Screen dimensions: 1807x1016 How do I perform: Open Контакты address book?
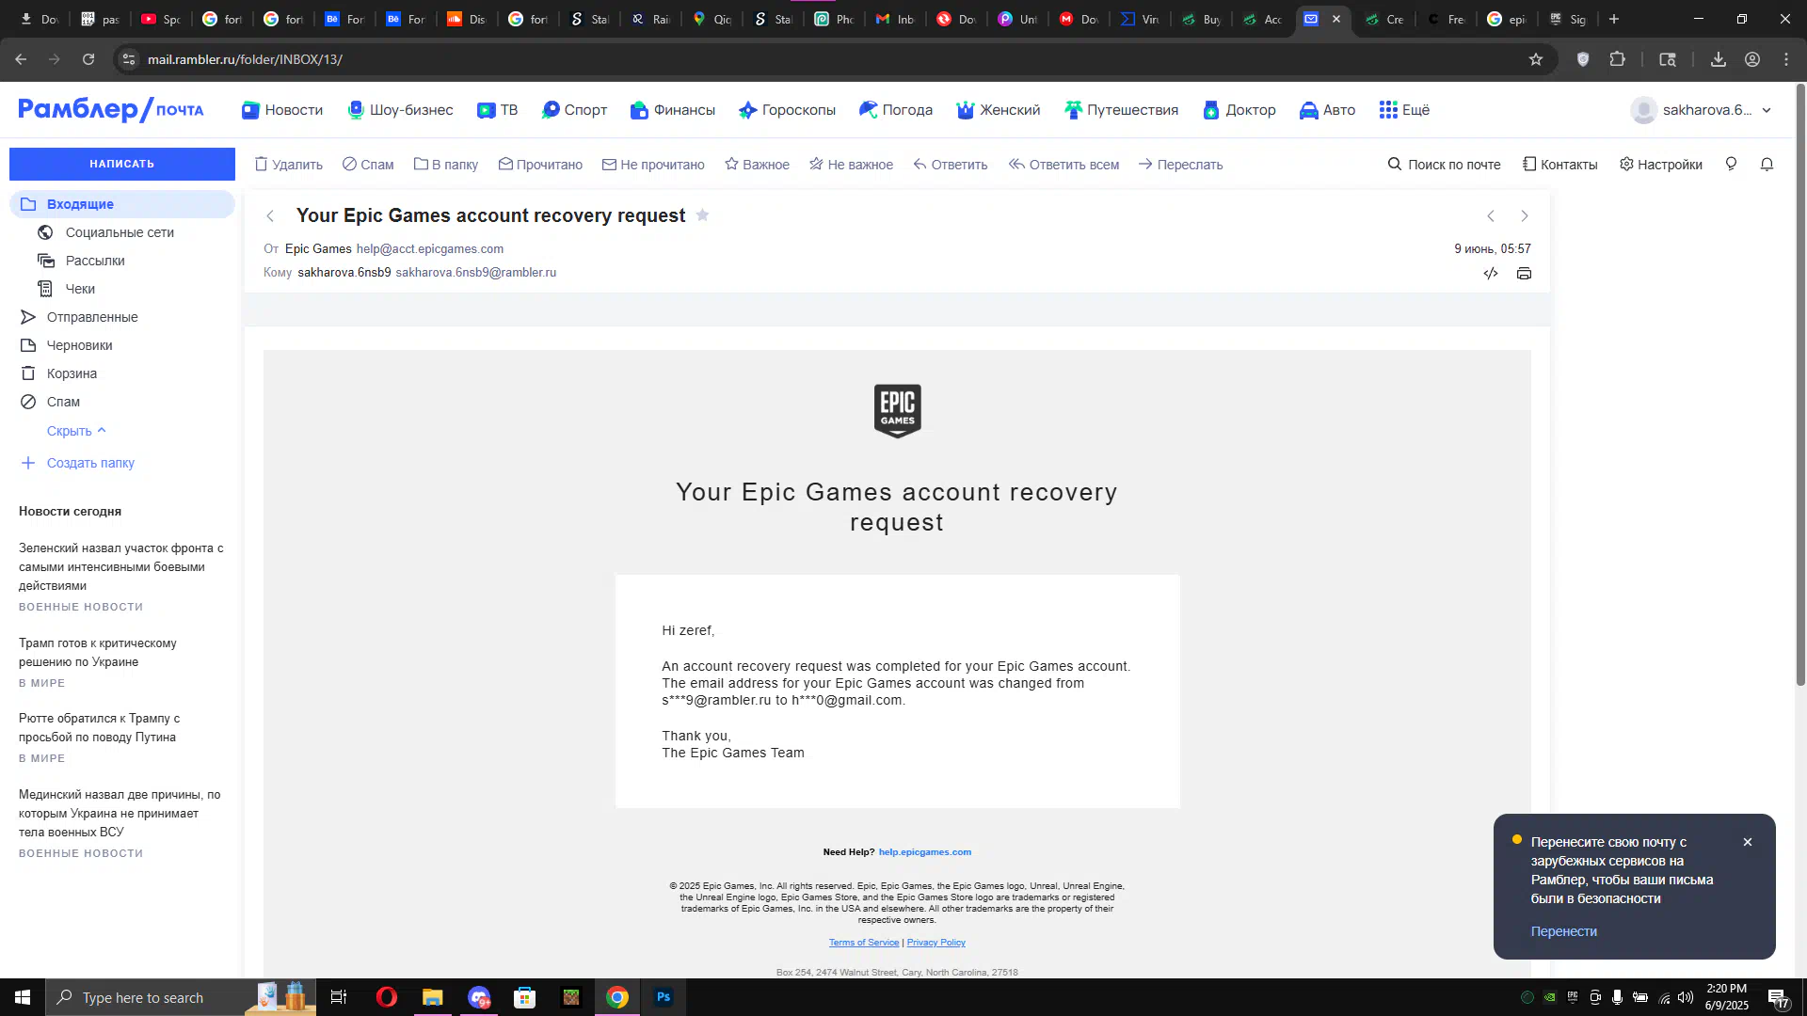coord(1559,165)
